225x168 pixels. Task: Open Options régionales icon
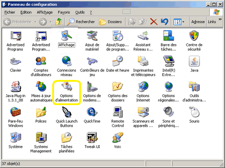(x=169, y=87)
